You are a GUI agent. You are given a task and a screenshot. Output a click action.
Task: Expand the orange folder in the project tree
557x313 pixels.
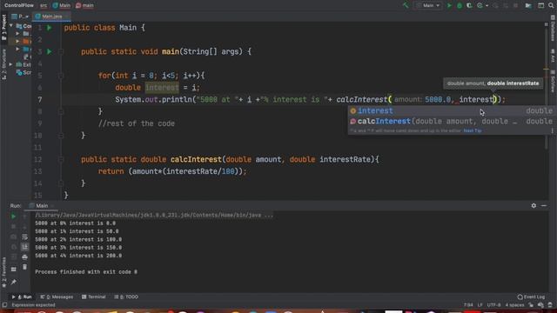[17, 42]
